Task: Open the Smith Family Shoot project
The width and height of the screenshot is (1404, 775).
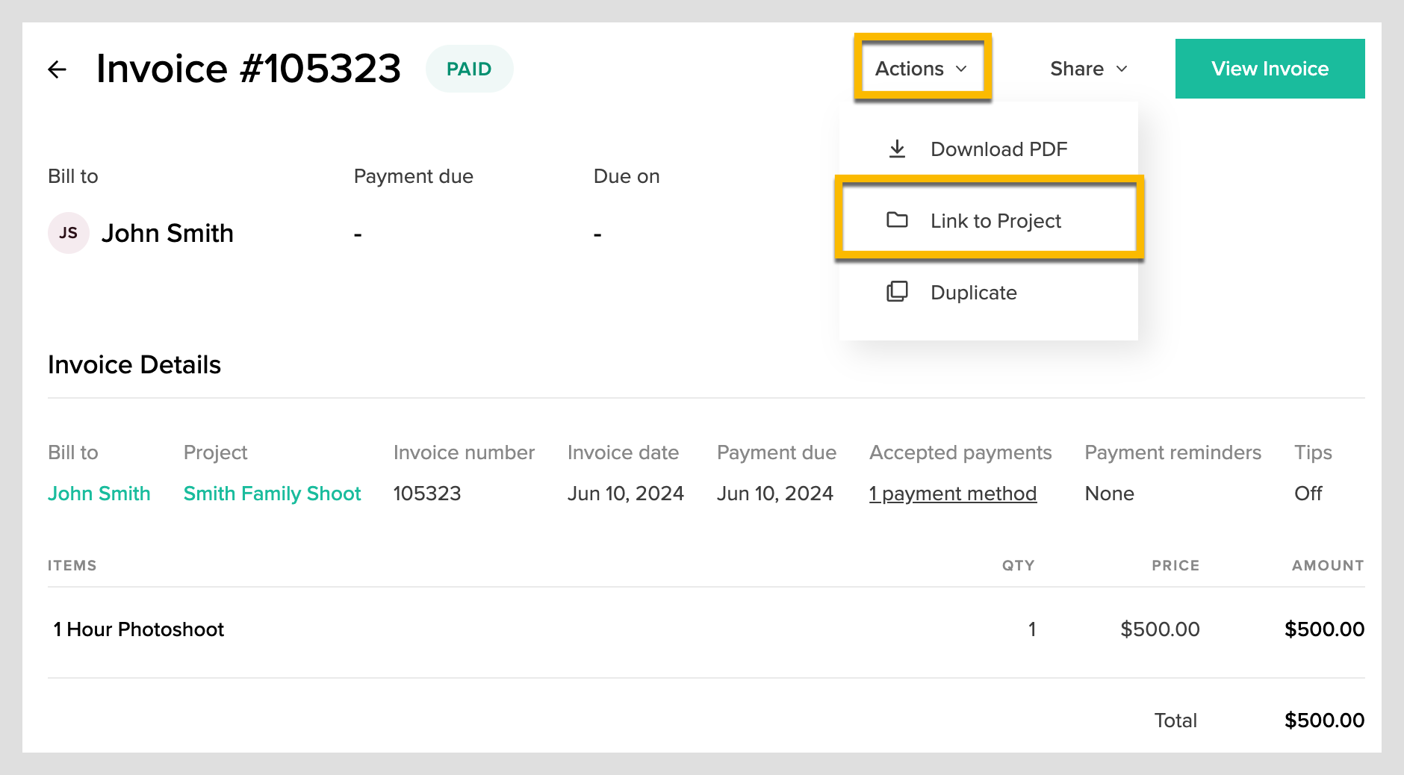Action: [272, 494]
